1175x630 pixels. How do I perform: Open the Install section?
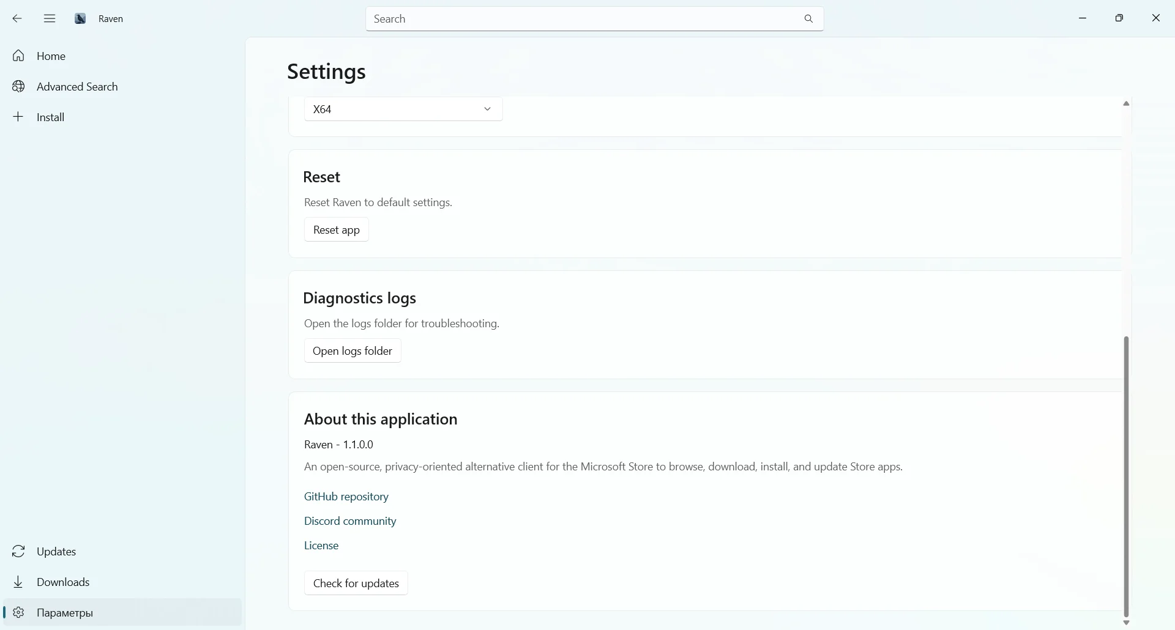122,117
